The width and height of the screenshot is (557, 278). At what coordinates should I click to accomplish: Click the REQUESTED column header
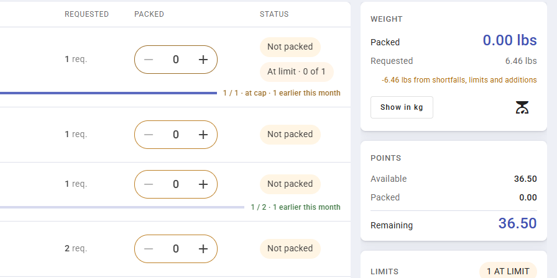click(86, 14)
